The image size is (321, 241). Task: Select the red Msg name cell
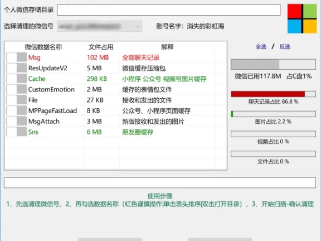tap(34, 57)
